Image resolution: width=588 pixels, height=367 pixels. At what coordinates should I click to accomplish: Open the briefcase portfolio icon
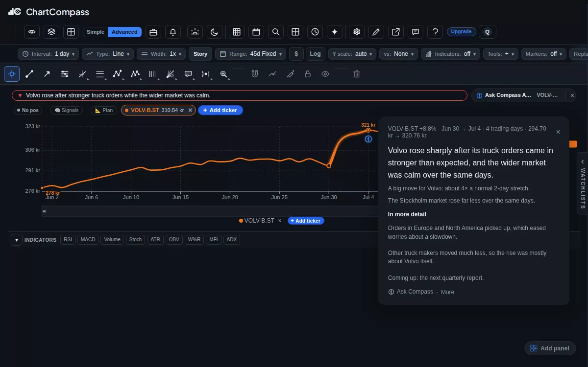point(153,32)
